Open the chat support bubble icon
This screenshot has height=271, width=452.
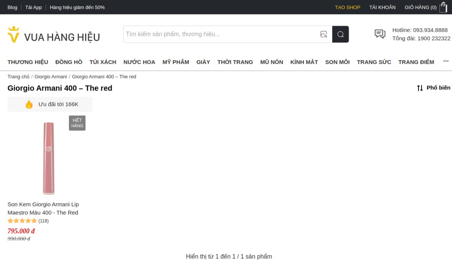tap(380, 34)
